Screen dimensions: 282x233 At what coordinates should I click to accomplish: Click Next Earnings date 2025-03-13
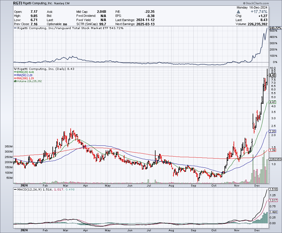(x=145, y=24)
